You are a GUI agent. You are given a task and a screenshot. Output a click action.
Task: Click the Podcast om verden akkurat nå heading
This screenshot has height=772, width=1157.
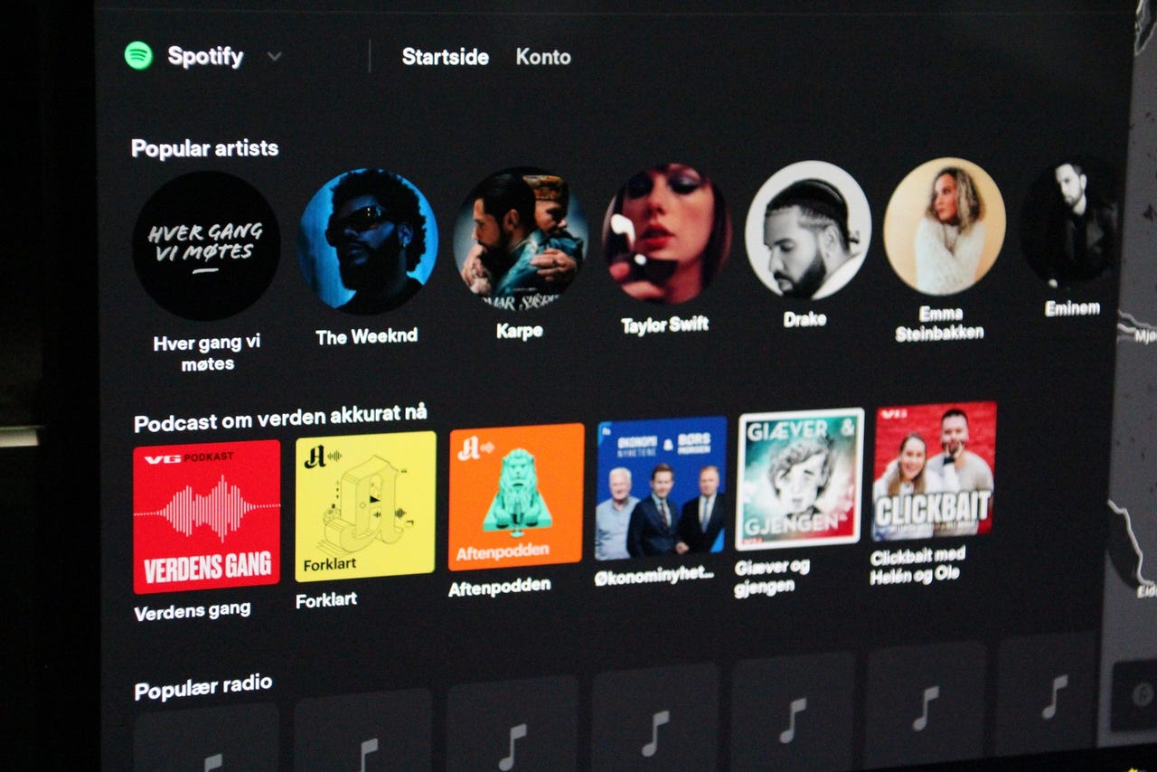280,419
